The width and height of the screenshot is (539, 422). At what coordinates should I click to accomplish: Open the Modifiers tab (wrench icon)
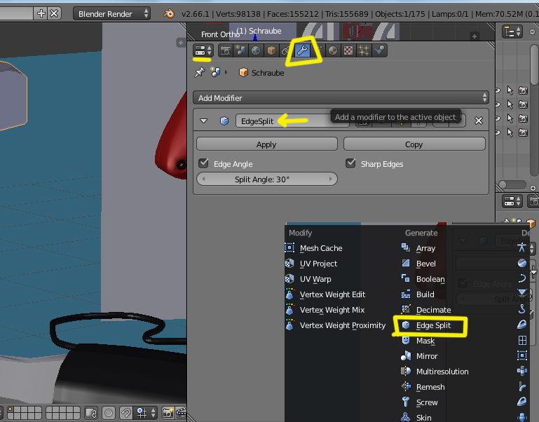[303, 51]
